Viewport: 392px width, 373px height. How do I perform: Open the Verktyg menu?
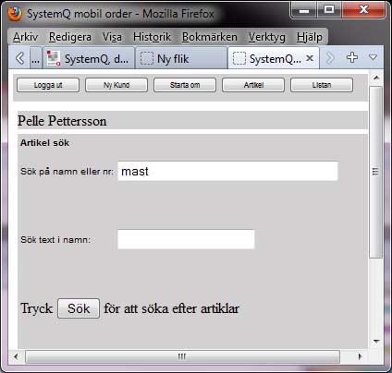pyautogui.click(x=267, y=37)
